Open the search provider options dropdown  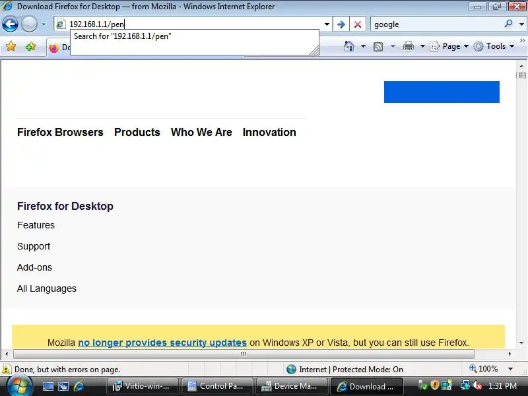pyautogui.click(x=521, y=24)
